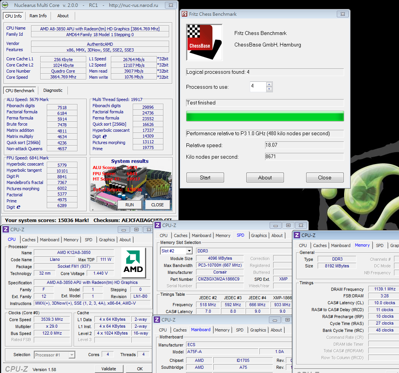Click the Processors to use input field
The height and width of the screenshot is (373, 399).
pyautogui.click(x=258, y=87)
